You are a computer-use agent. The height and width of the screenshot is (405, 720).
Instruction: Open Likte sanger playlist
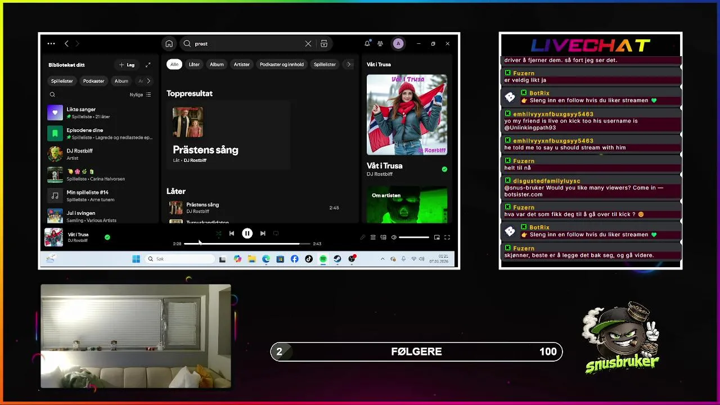coord(101,112)
